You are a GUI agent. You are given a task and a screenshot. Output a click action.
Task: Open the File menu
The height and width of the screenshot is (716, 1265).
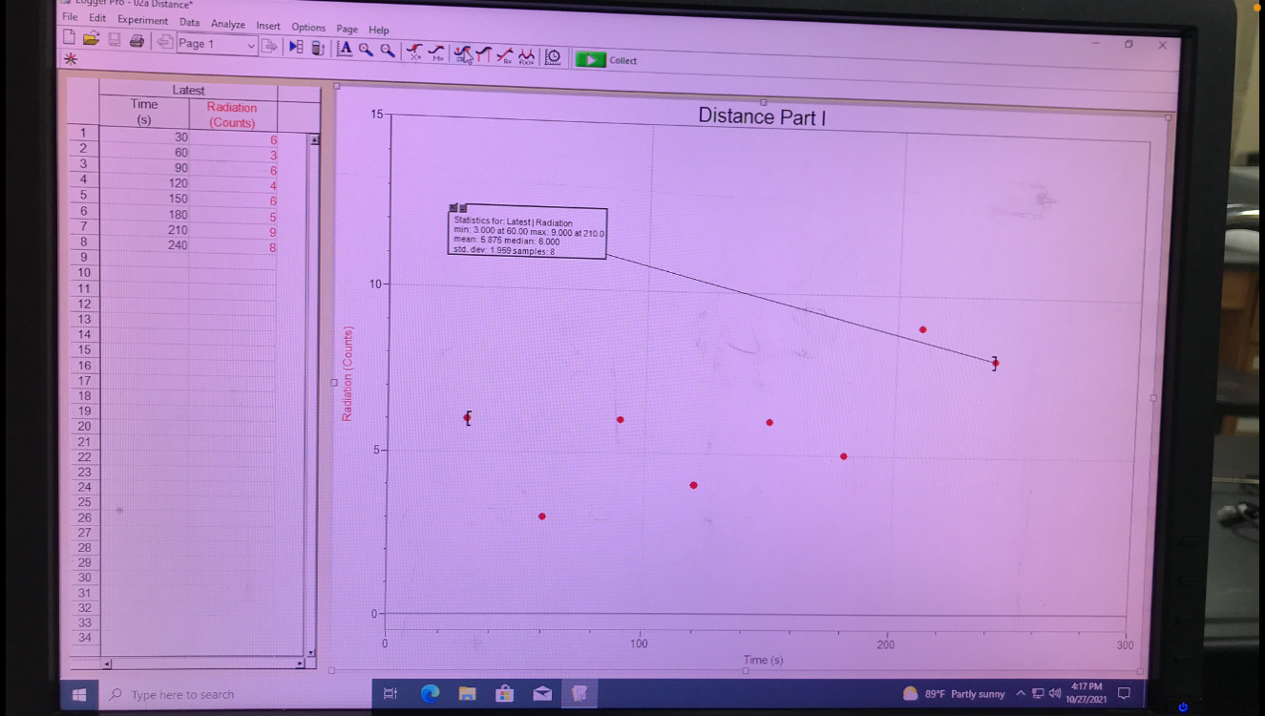coord(70,17)
